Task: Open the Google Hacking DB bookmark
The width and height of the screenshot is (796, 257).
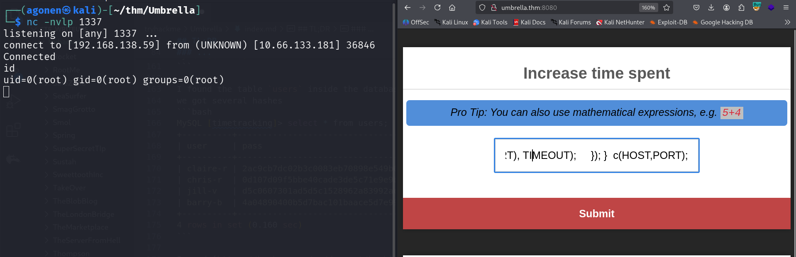Action: (723, 22)
